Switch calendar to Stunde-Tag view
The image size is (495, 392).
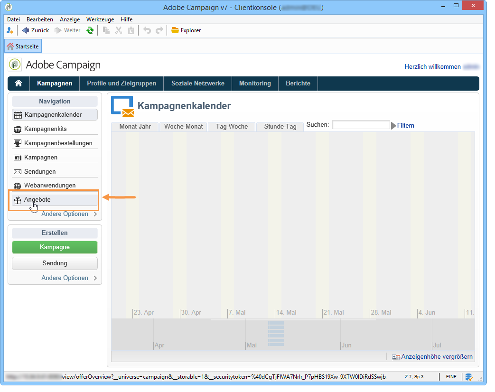click(x=280, y=127)
